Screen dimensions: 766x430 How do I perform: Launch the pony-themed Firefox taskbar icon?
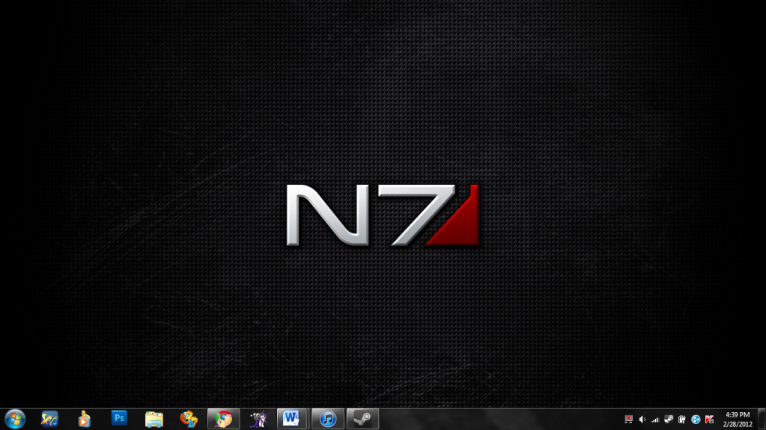[x=189, y=419]
